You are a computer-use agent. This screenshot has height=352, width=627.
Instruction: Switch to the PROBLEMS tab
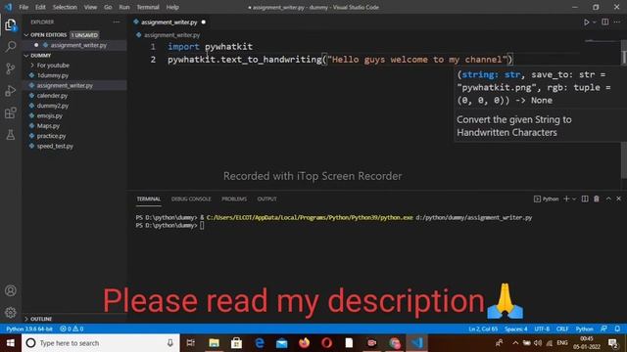(234, 198)
